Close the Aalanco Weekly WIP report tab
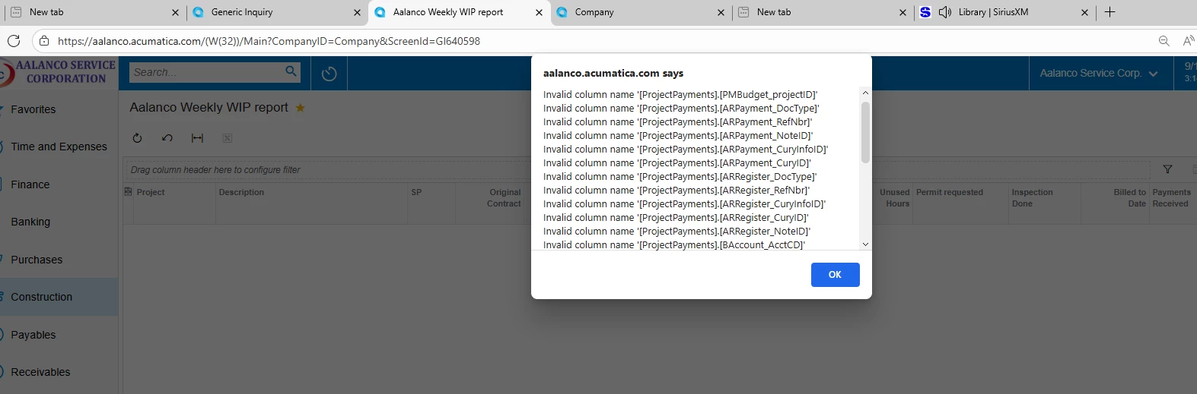Viewport: 1197px width, 394px height. pos(539,12)
